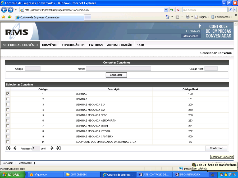Click the Intranet zone status bar icon
The width and height of the screenshot is (238, 178).
coord(181,169)
